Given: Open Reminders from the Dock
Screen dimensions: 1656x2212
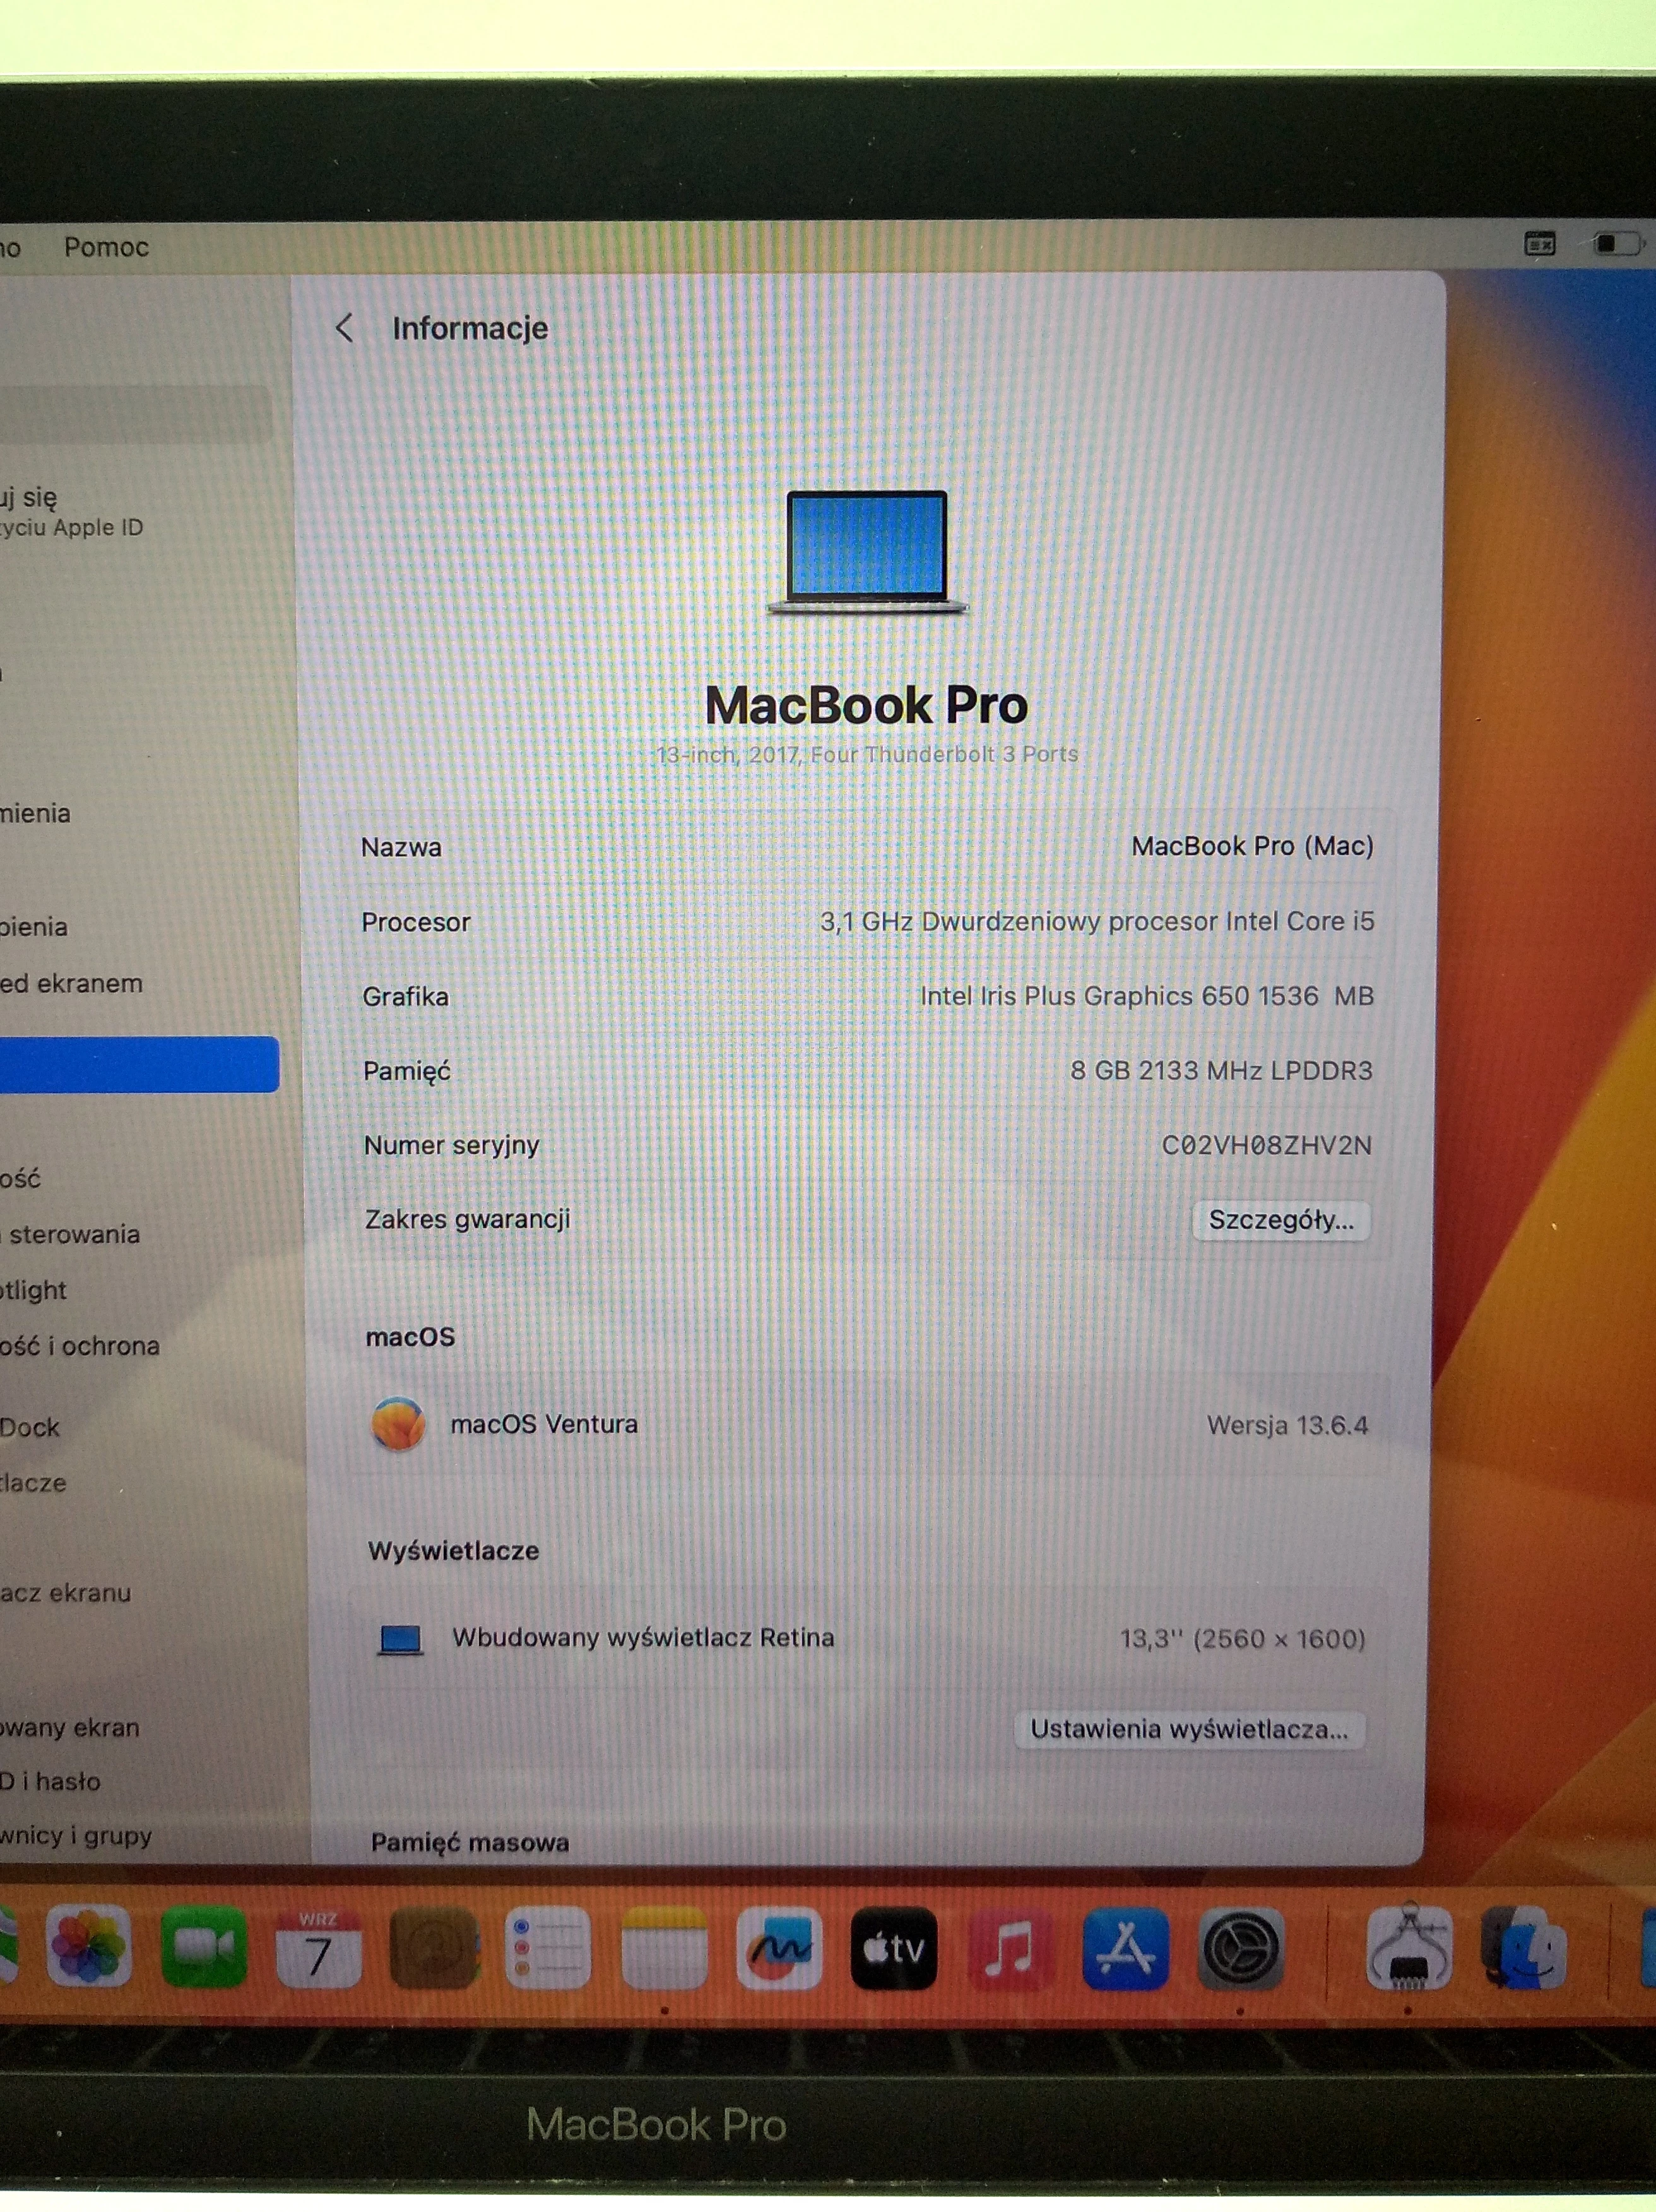Looking at the screenshot, I should pos(548,1947).
